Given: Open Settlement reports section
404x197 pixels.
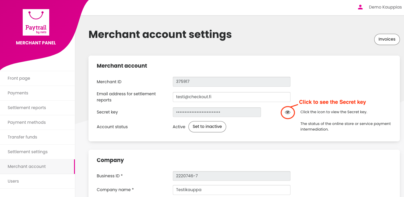Looking at the screenshot, I should pyautogui.click(x=27, y=108).
